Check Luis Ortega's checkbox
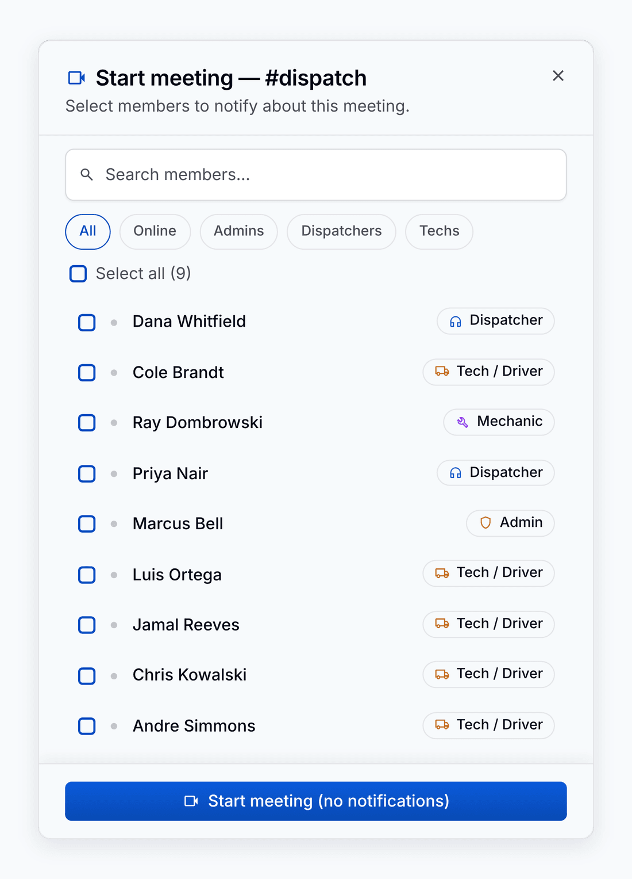This screenshot has width=632, height=879. (x=87, y=575)
